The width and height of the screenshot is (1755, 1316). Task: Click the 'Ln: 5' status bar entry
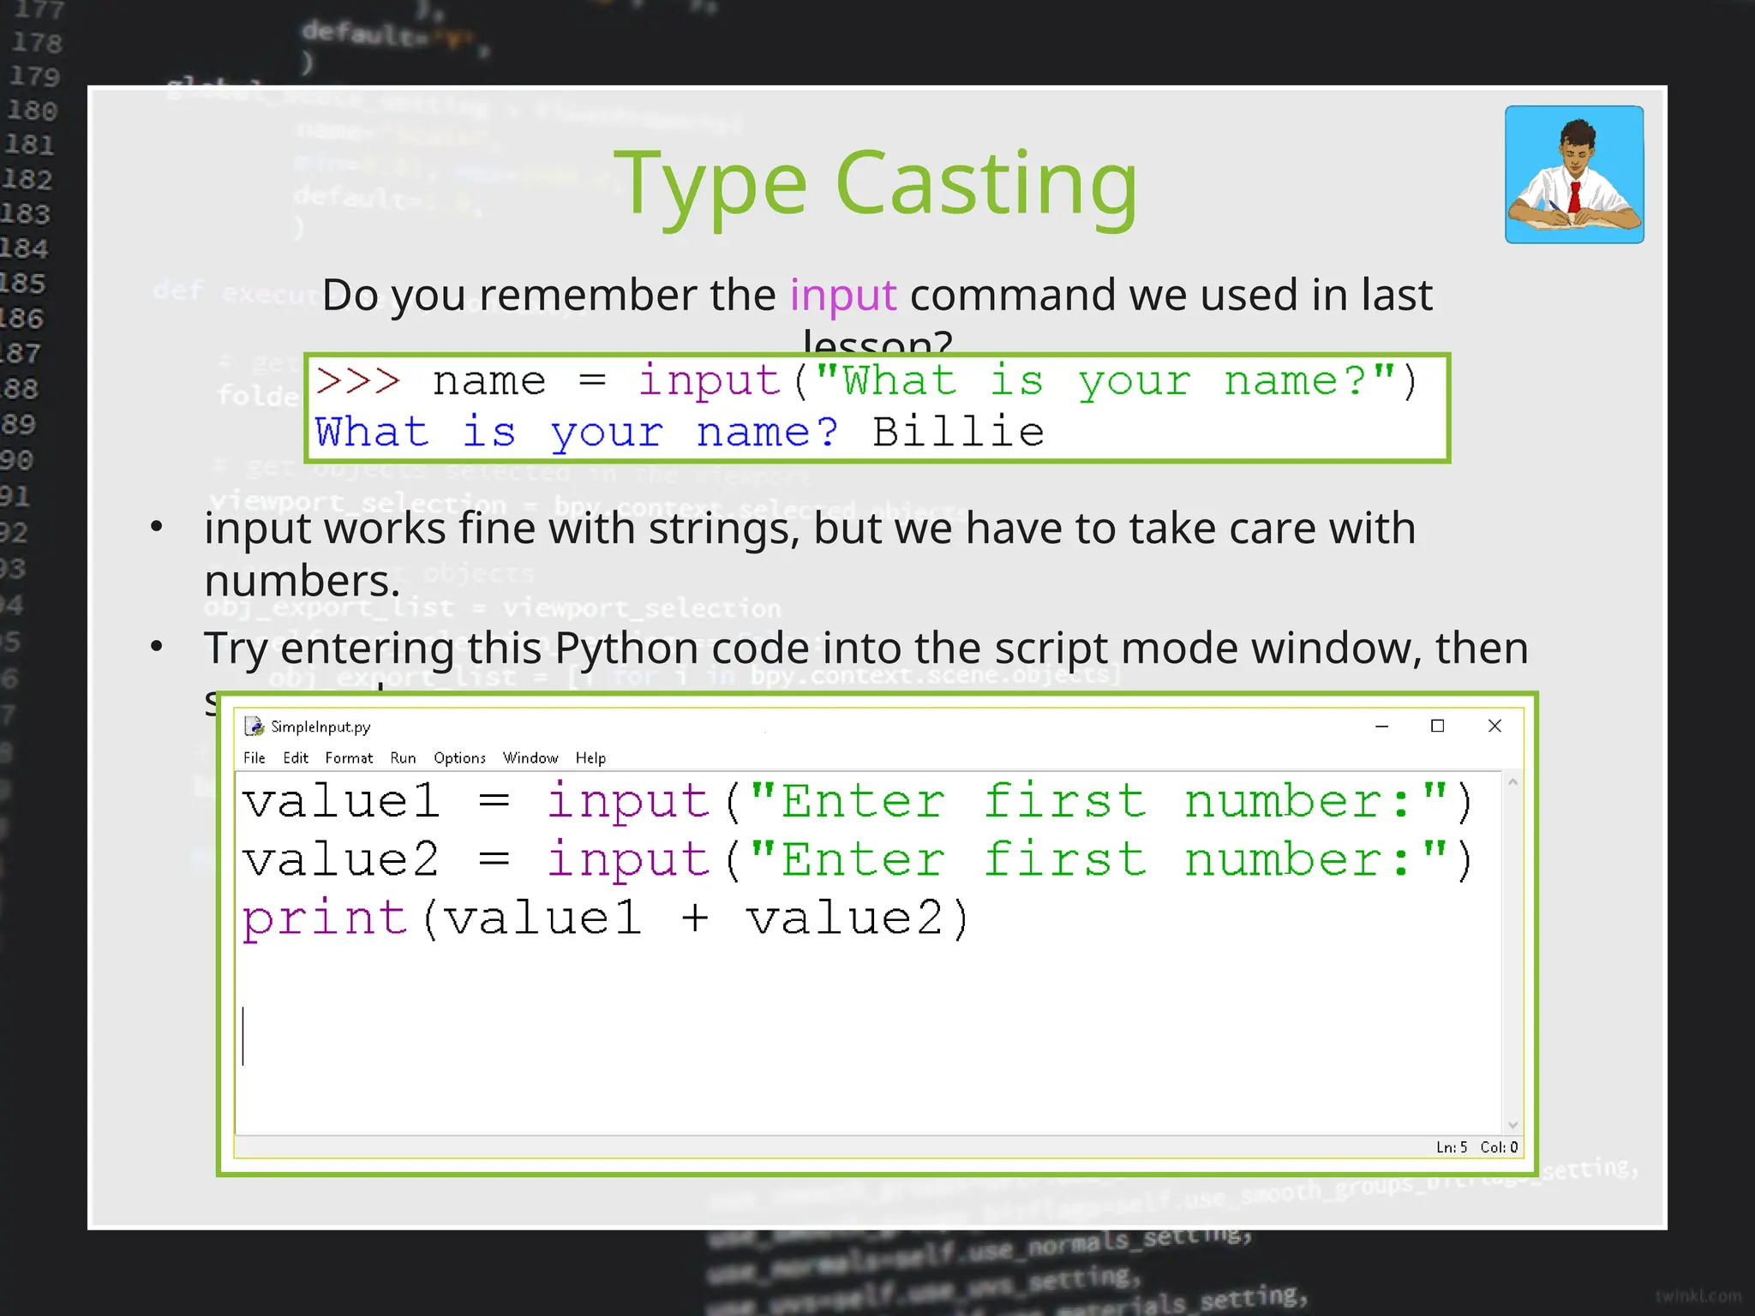coord(1452,1147)
